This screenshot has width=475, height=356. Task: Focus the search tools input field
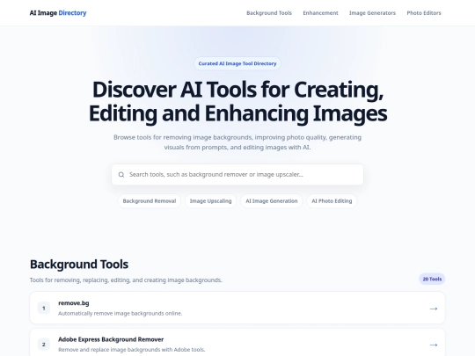point(237,175)
